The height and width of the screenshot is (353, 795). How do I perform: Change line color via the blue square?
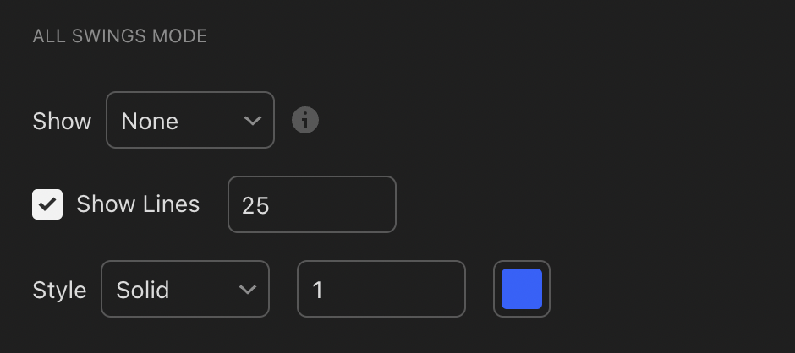tap(522, 289)
